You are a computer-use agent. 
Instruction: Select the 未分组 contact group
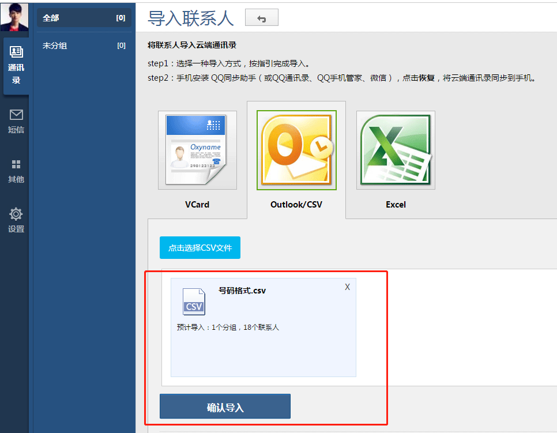(84, 46)
